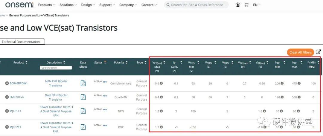Click info icon beside hFE Min 200
This screenshot has width=323, height=136.
point(282,84)
